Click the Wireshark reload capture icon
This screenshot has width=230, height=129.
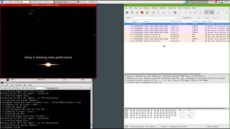(169, 13)
